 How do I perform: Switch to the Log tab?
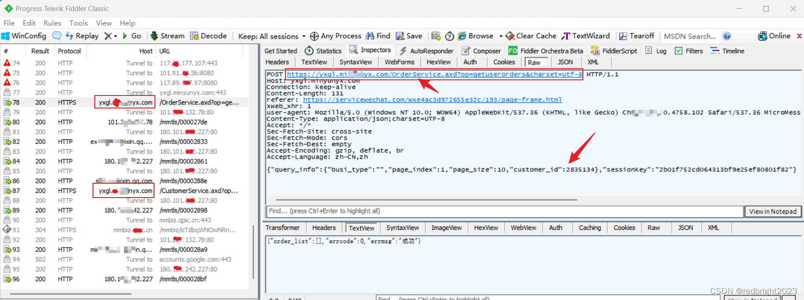[x=656, y=51]
